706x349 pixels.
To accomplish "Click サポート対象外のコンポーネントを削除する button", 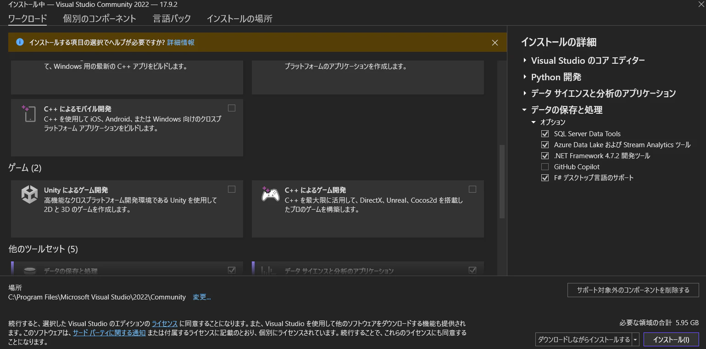I will point(633,290).
